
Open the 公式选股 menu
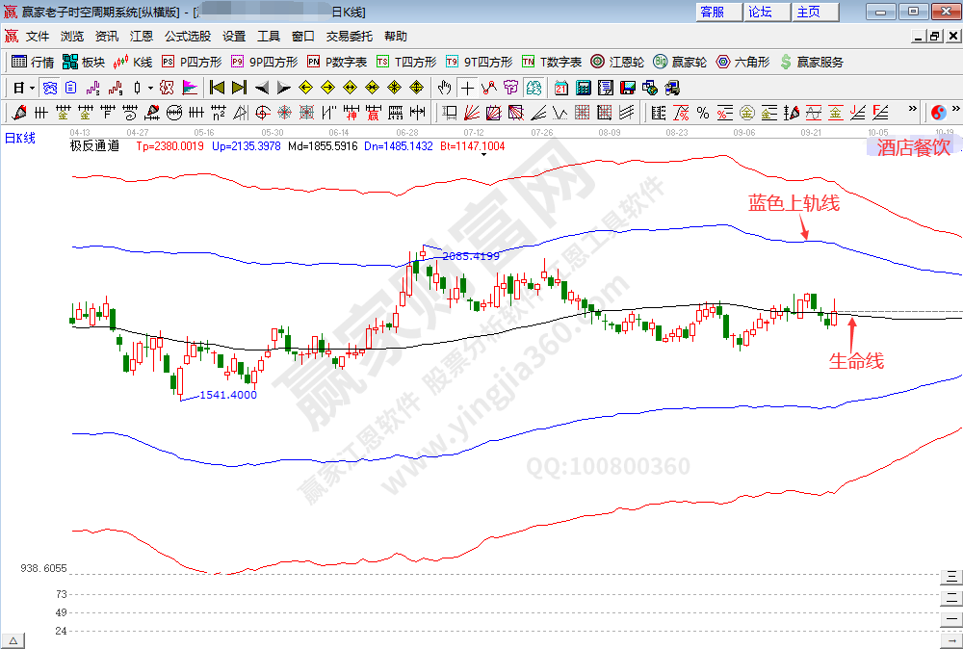point(187,37)
